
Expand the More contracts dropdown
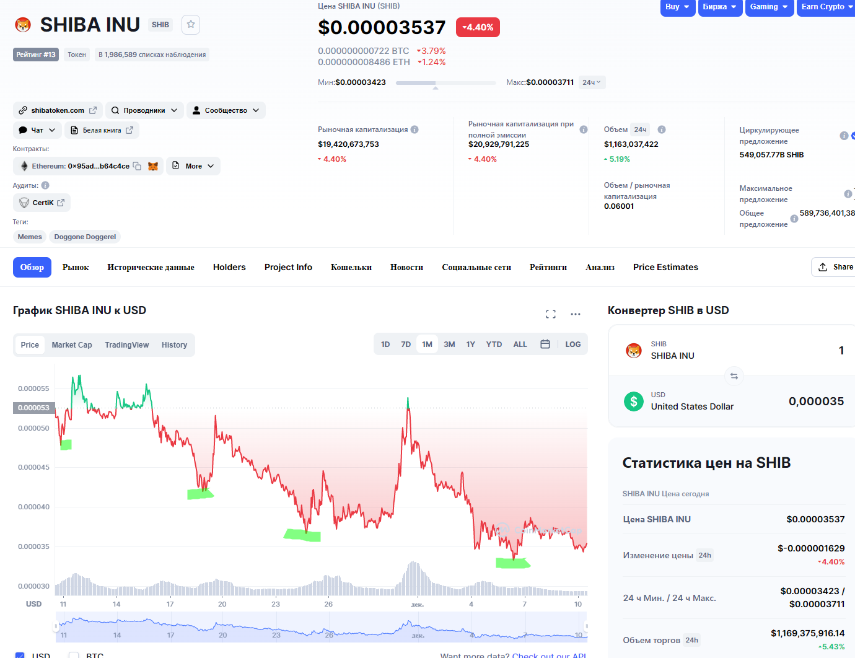point(193,166)
